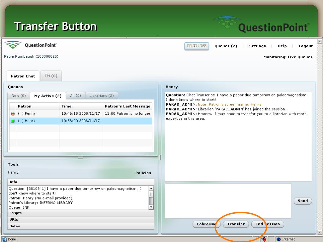Open My Active (2) queue tab
The width and height of the screenshot is (323, 242).
point(48,96)
